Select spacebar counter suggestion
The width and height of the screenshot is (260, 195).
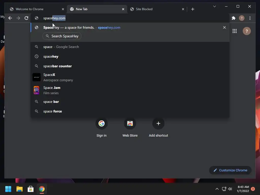point(130,66)
